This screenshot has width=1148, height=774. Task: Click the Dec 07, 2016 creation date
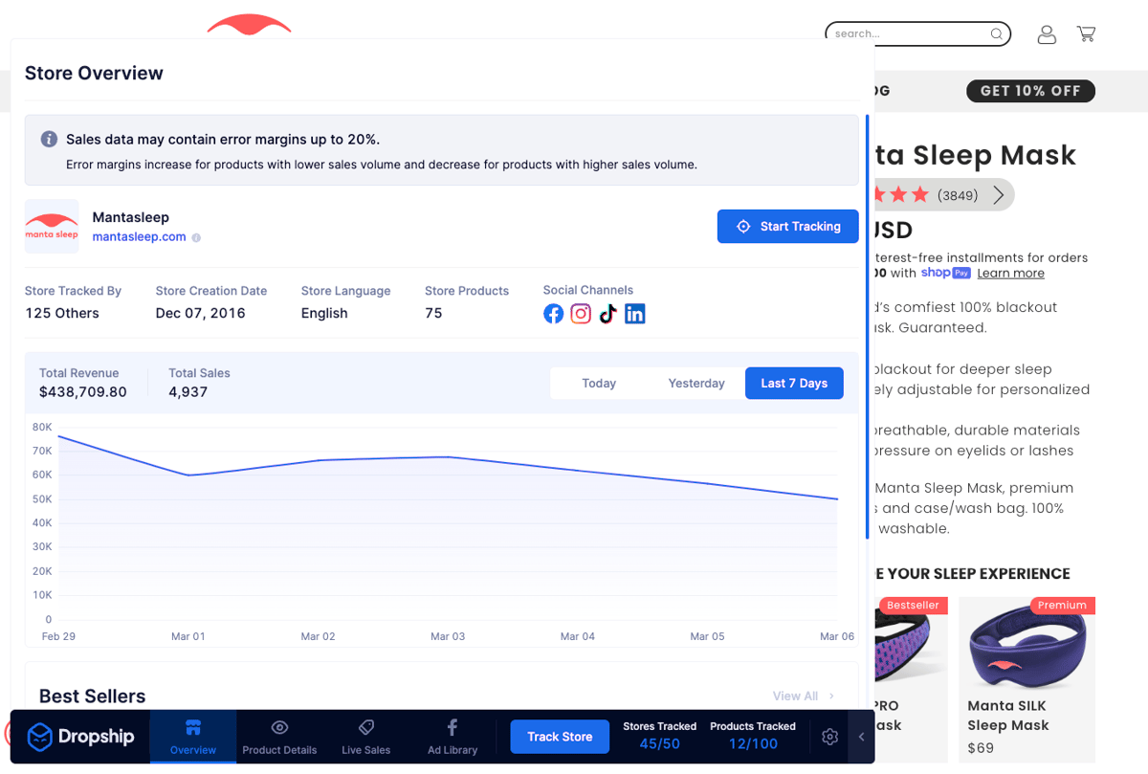pos(201,314)
